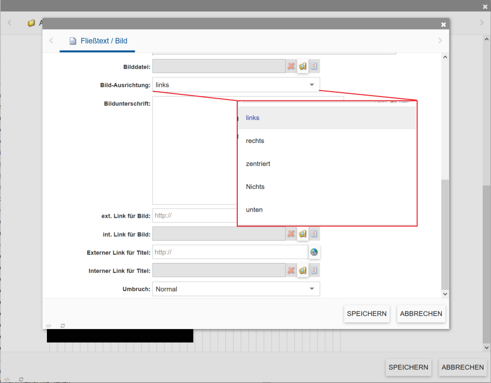The image size is (491, 383).
Task: Click ABBRECHEN in the inner dialog
Action: tap(421, 314)
